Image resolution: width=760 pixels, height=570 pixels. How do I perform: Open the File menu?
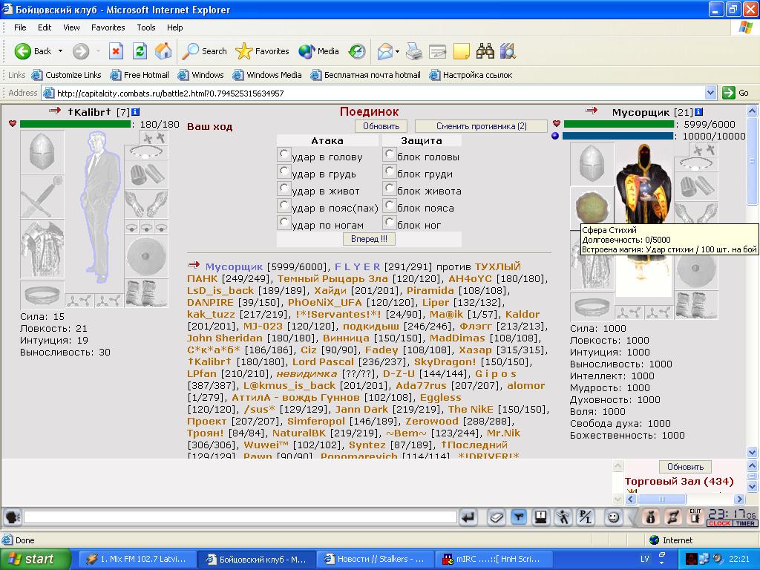[x=20, y=27]
